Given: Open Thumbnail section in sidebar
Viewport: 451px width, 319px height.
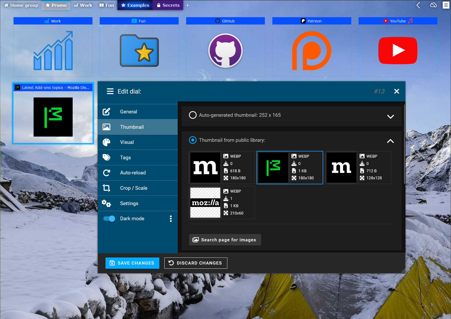Looking at the screenshot, I should [x=138, y=127].
